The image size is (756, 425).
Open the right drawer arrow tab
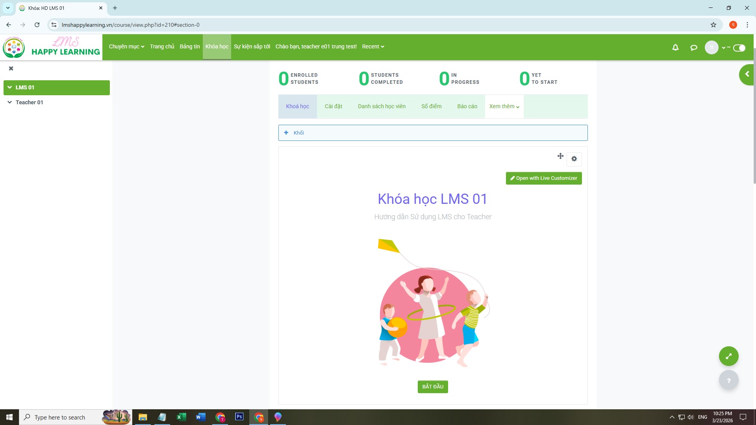point(747,74)
